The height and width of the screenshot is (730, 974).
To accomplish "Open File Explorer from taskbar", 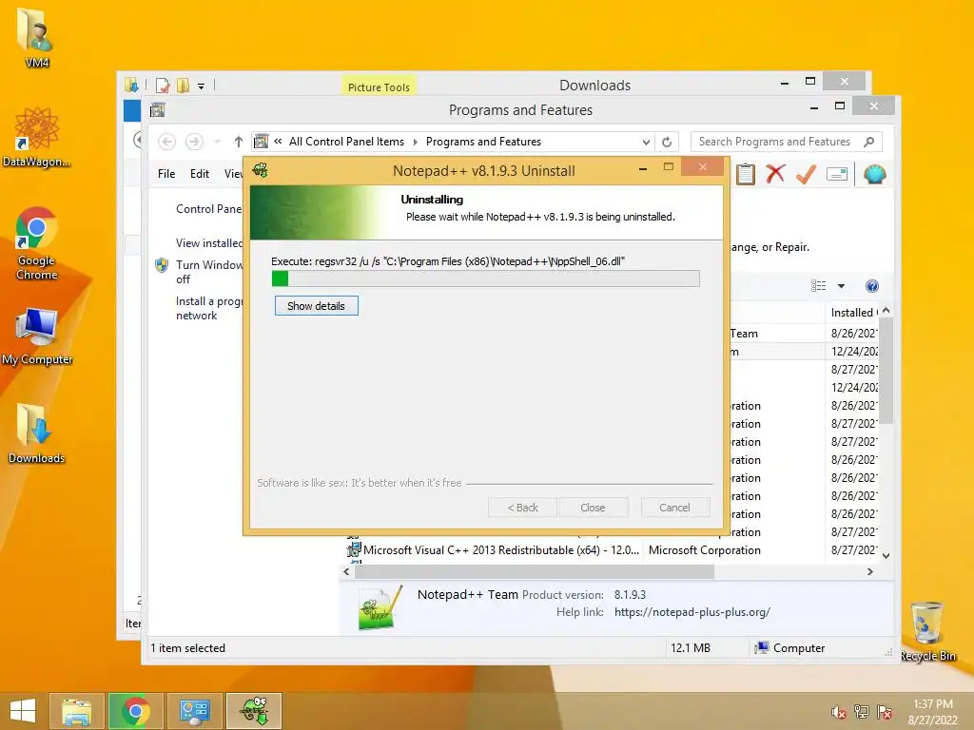I will point(76,711).
